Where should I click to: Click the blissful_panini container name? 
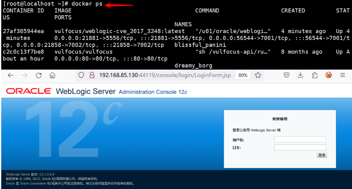tap(200, 45)
